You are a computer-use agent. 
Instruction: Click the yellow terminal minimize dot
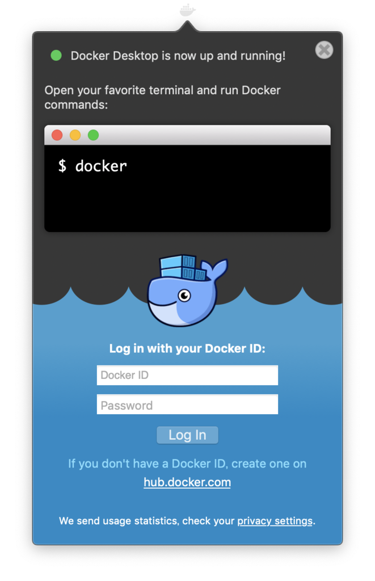coord(75,135)
